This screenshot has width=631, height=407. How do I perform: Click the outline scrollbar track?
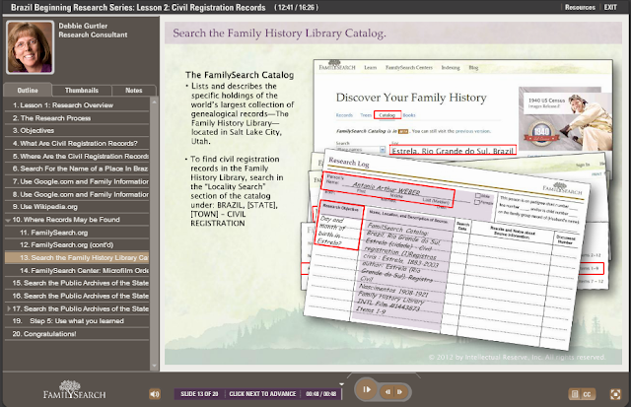click(154, 234)
